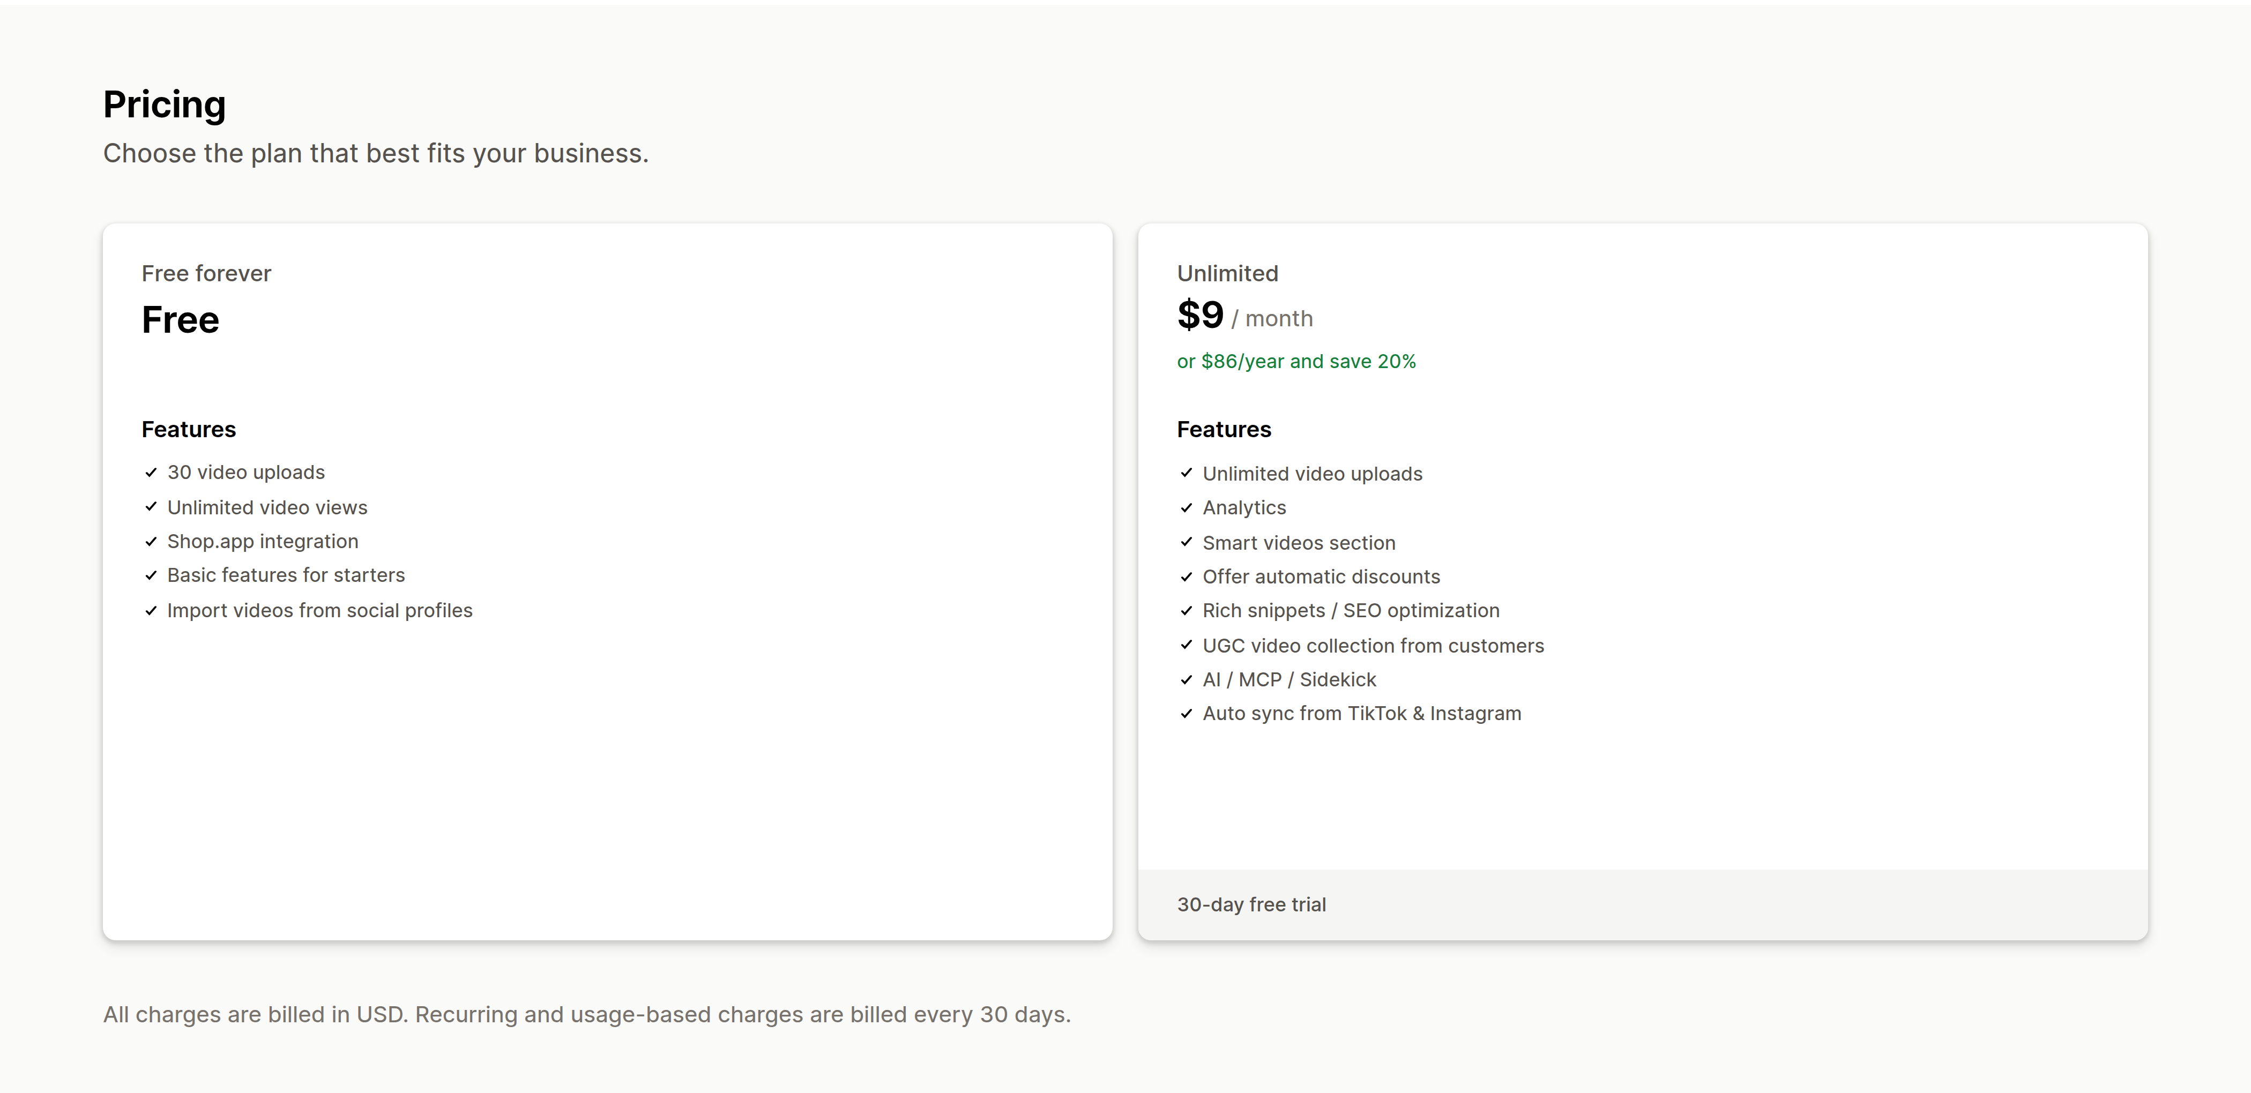Click the 'AI / MCP / Sidekick' text

(1289, 680)
